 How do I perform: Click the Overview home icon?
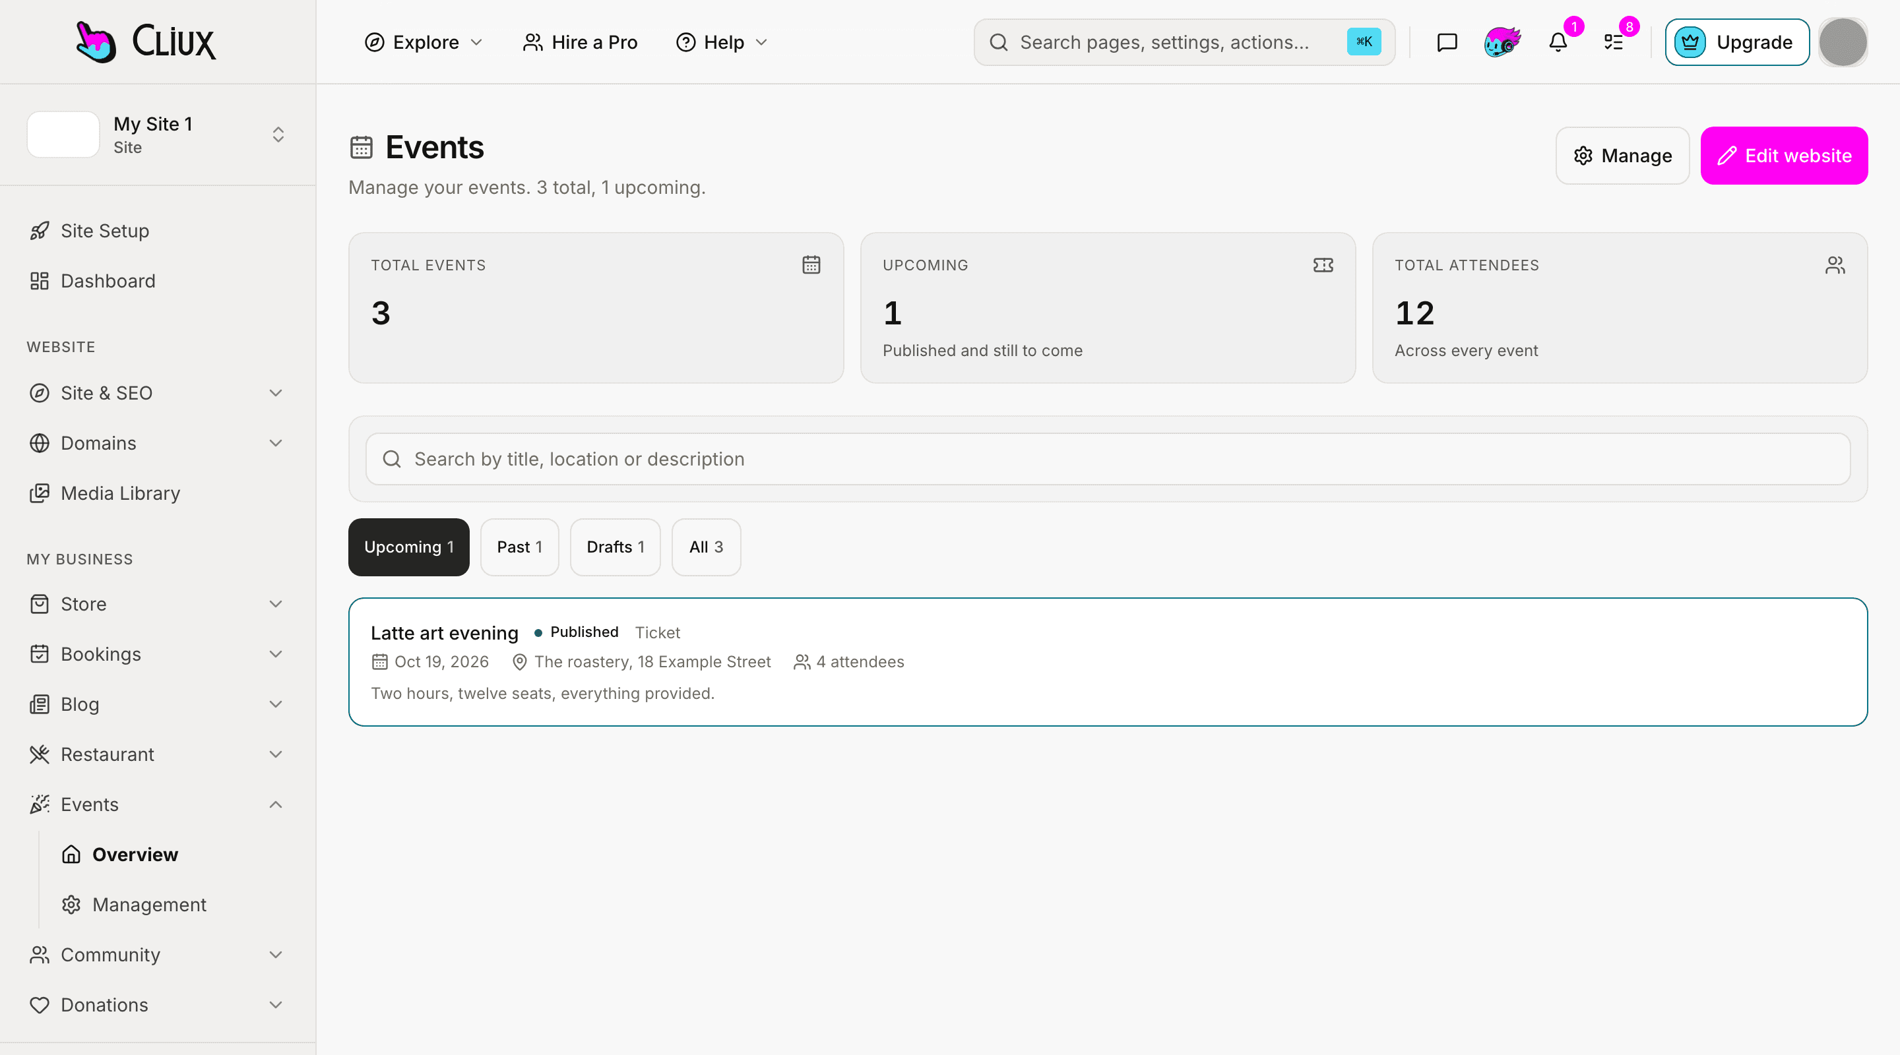click(71, 855)
